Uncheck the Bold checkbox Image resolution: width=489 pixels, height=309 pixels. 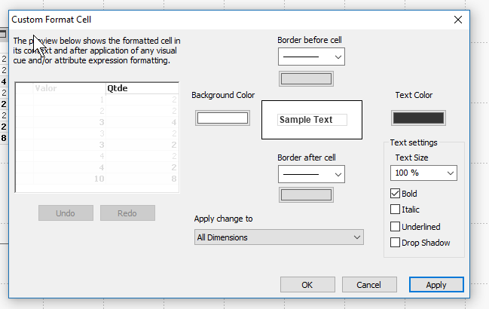(x=396, y=194)
